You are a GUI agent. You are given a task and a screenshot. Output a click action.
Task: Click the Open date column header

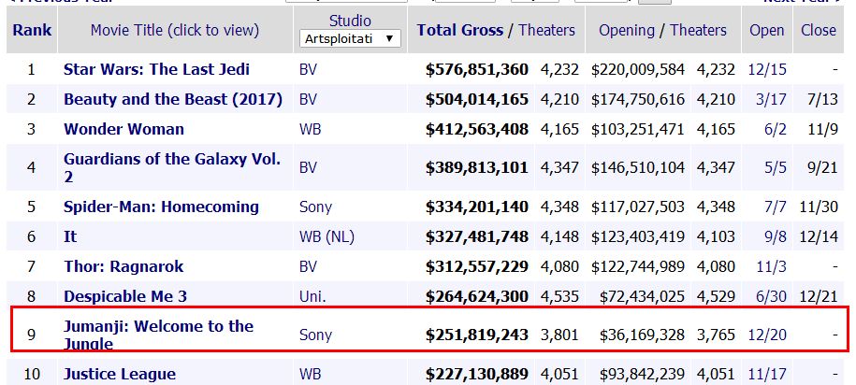pyautogui.click(x=766, y=30)
